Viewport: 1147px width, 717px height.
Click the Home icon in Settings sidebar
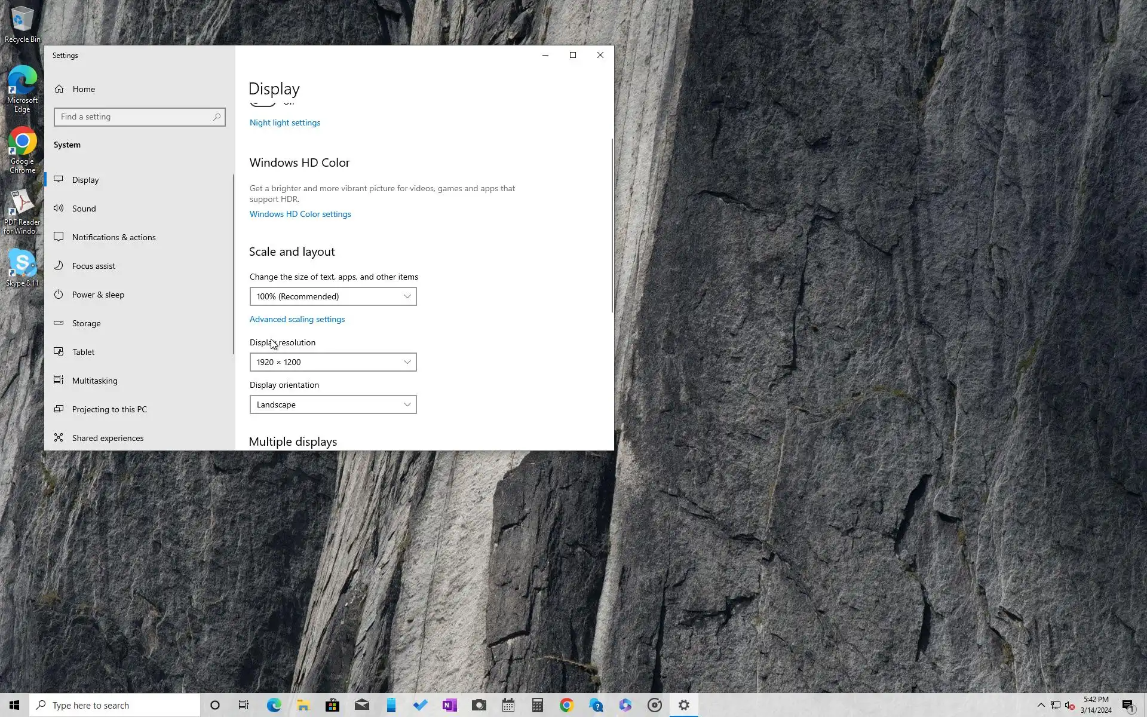point(59,89)
